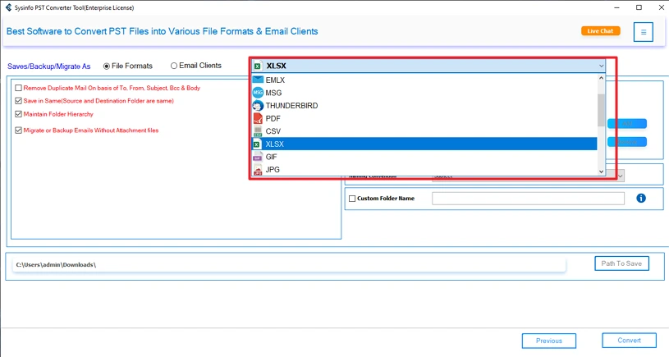
Task: Click the Best Software to Convert PST heading
Action: [163, 31]
